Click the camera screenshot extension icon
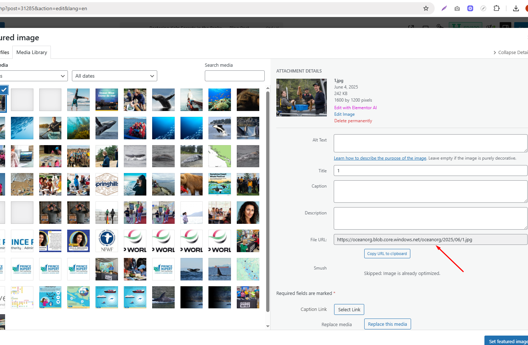Screen dimensions: 528x345 click(457, 8)
